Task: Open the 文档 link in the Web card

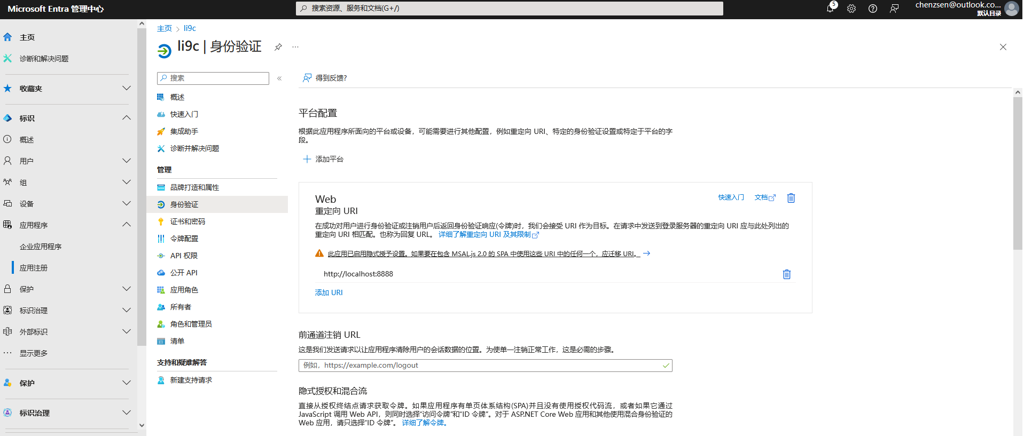Action: [x=765, y=197]
